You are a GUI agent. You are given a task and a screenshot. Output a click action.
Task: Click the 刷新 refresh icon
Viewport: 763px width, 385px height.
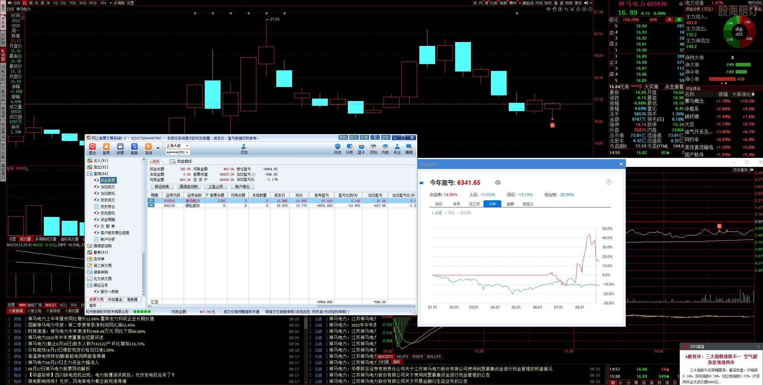coord(134,149)
